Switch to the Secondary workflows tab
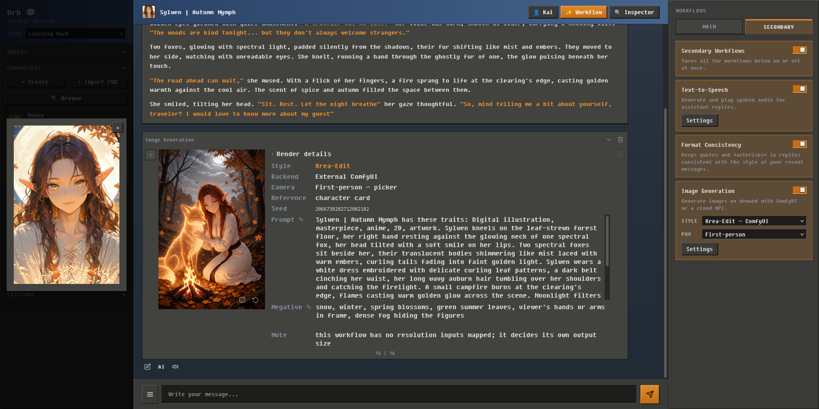 pyautogui.click(x=779, y=27)
